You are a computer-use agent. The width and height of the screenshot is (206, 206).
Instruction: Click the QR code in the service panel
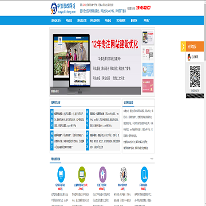tap(195, 76)
